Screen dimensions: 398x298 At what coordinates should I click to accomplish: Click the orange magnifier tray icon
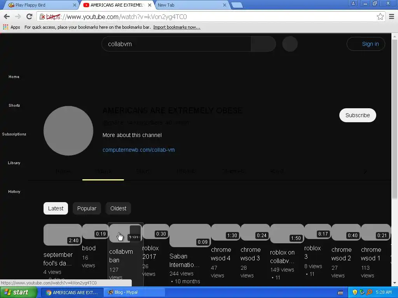[369, 292]
